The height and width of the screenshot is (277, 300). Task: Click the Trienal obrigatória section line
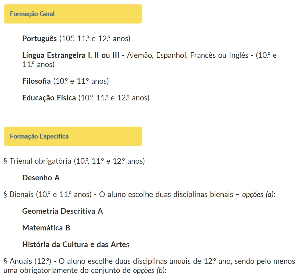click(74, 161)
